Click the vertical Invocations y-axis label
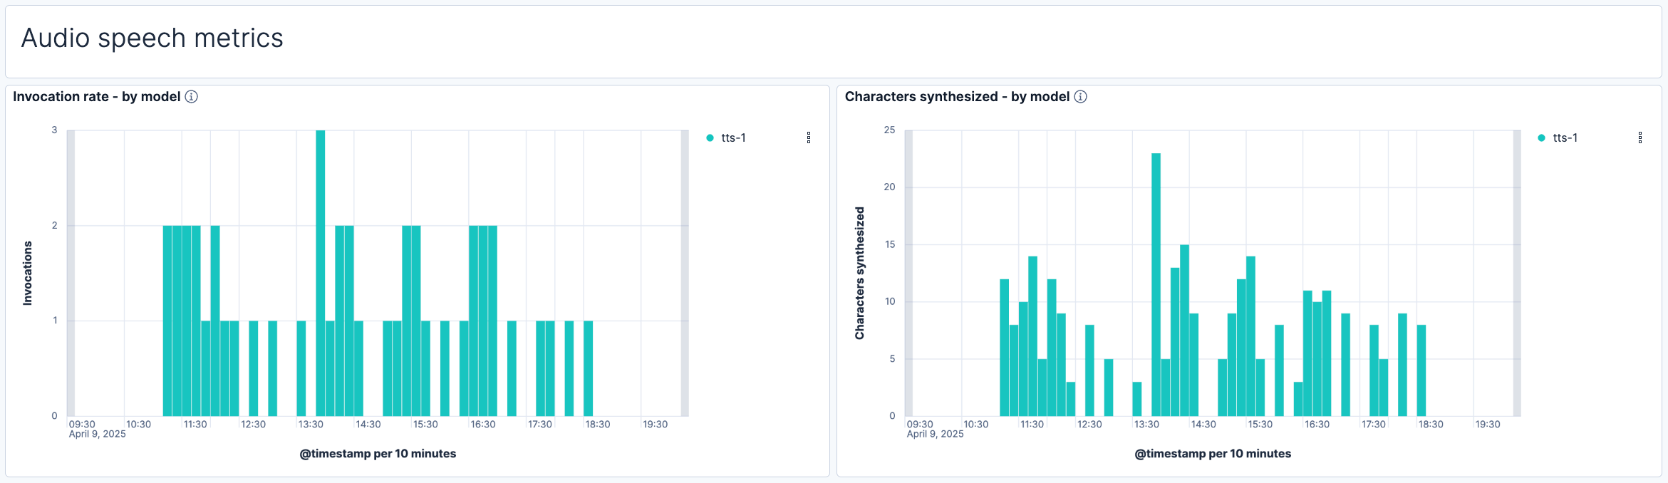Viewport: 1668px width, 483px height. pos(28,274)
